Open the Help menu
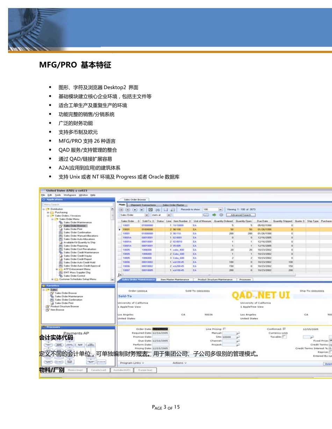This screenshot has width=332, height=429. point(93,195)
